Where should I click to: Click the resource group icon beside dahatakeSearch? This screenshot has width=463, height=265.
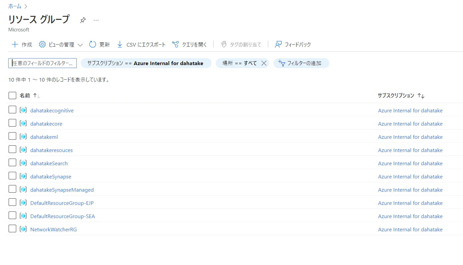point(23,163)
